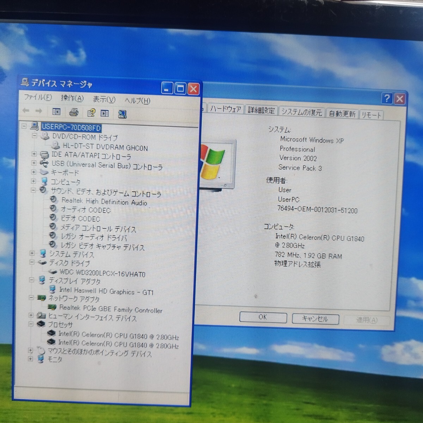Switch to the 詳細設定 tab
The width and height of the screenshot is (423, 423).
tap(261, 110)
